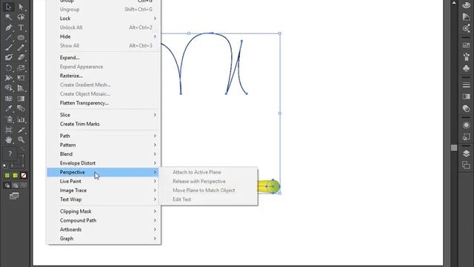Expand the Hide submenu
The image size is (474, 267).
[104, 36]
